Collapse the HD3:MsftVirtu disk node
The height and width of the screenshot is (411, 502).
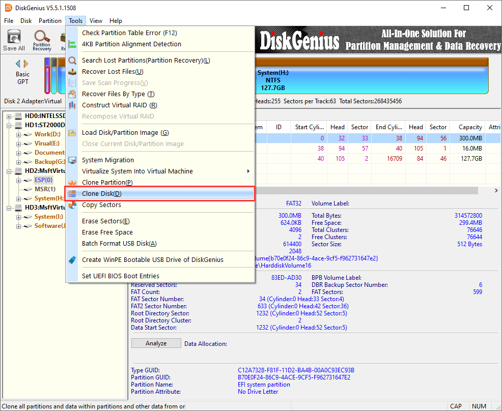coord(9,208)
